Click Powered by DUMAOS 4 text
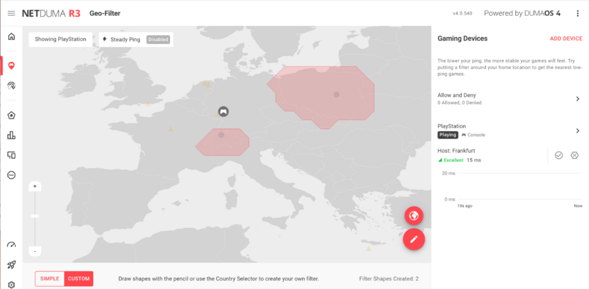Screen dimensions: 589x289 (x=522, y=14)
